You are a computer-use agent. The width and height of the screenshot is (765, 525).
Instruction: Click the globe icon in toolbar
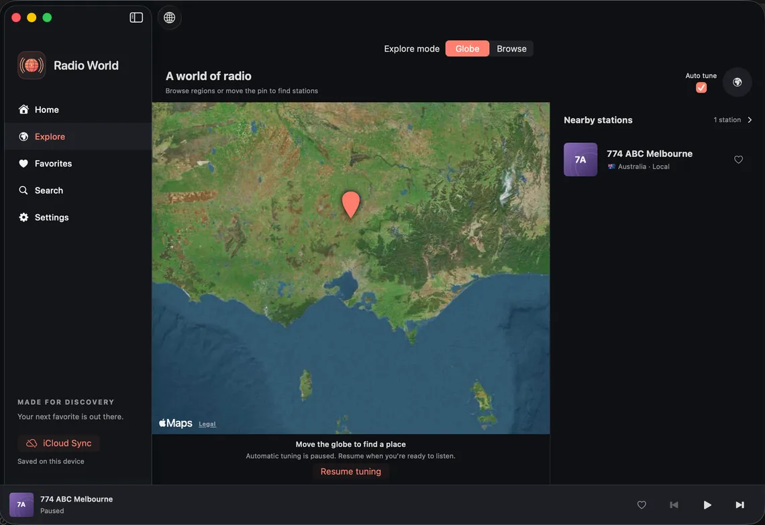169,17
